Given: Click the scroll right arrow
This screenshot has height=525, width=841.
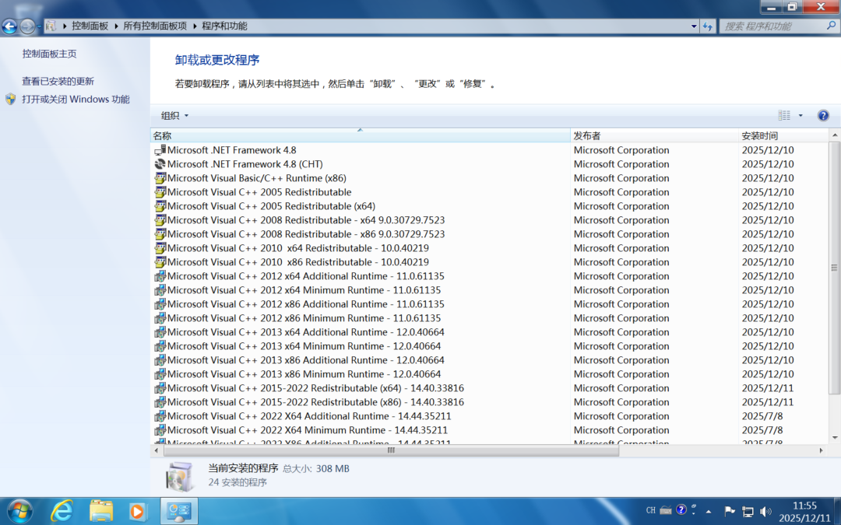Looking at the screenshot, I should (x=822, y=450).
